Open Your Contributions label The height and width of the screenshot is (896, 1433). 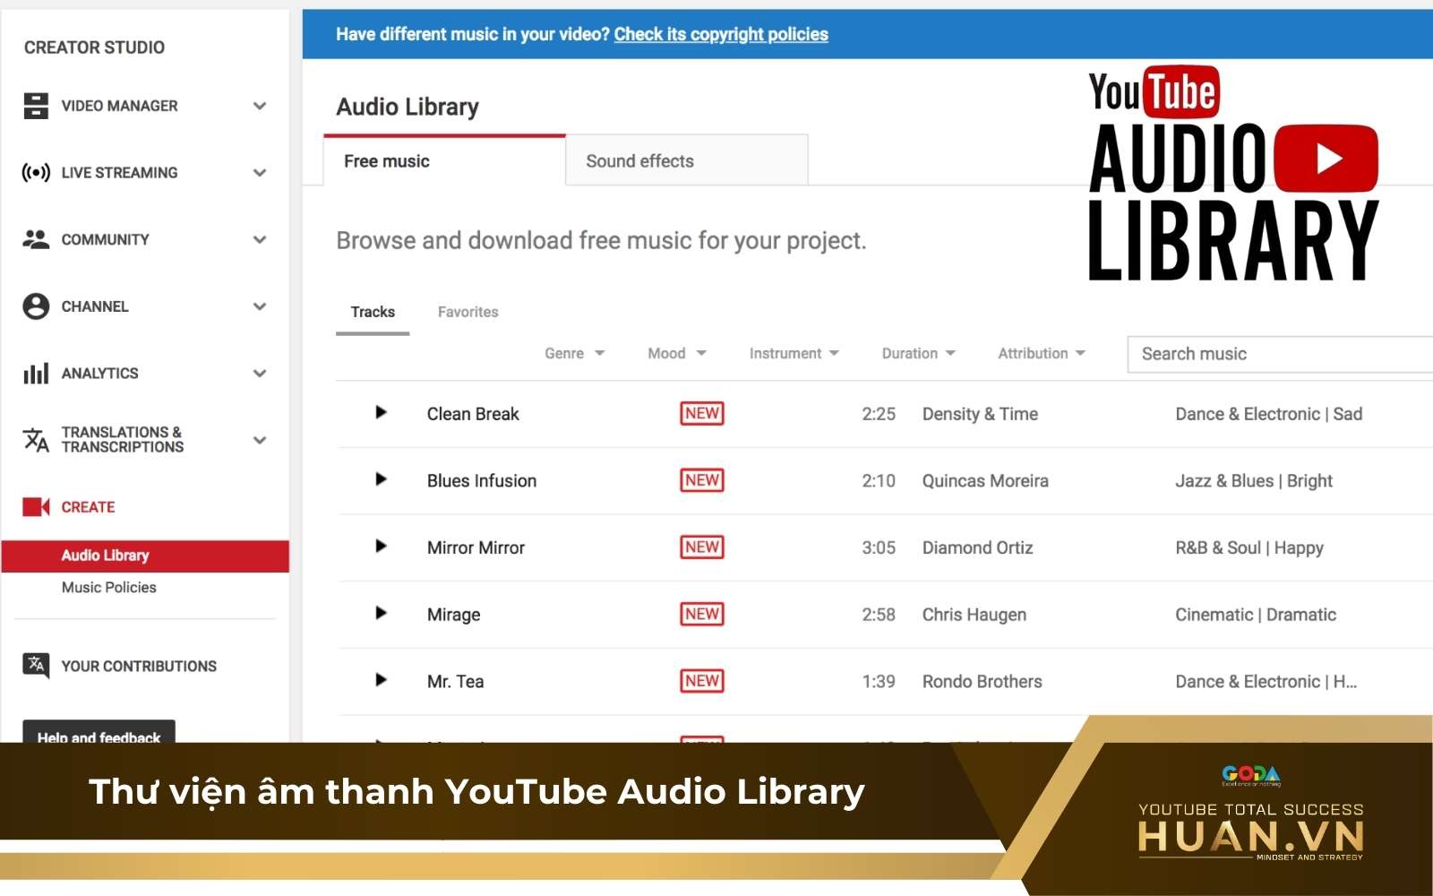(x=139, y=666)
